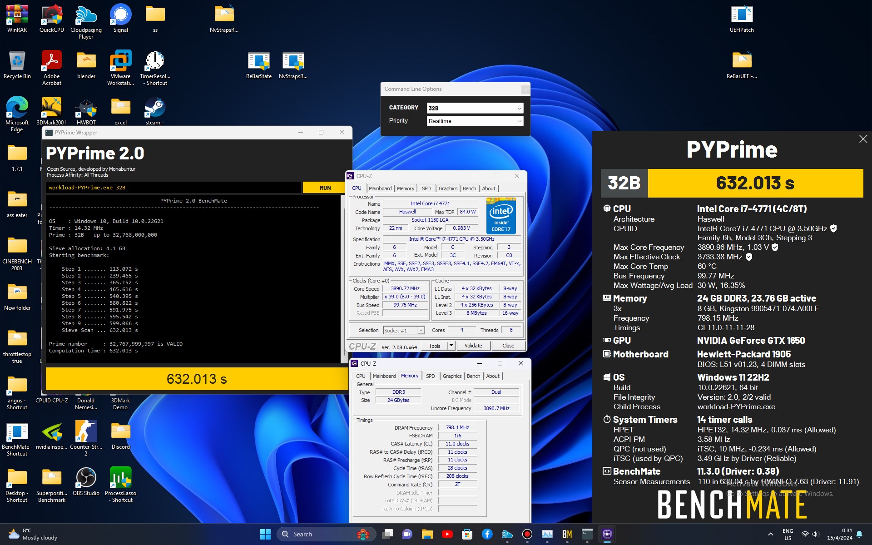Open notification bell in system tray
The image size is (872, 545).
coord(859,534)
